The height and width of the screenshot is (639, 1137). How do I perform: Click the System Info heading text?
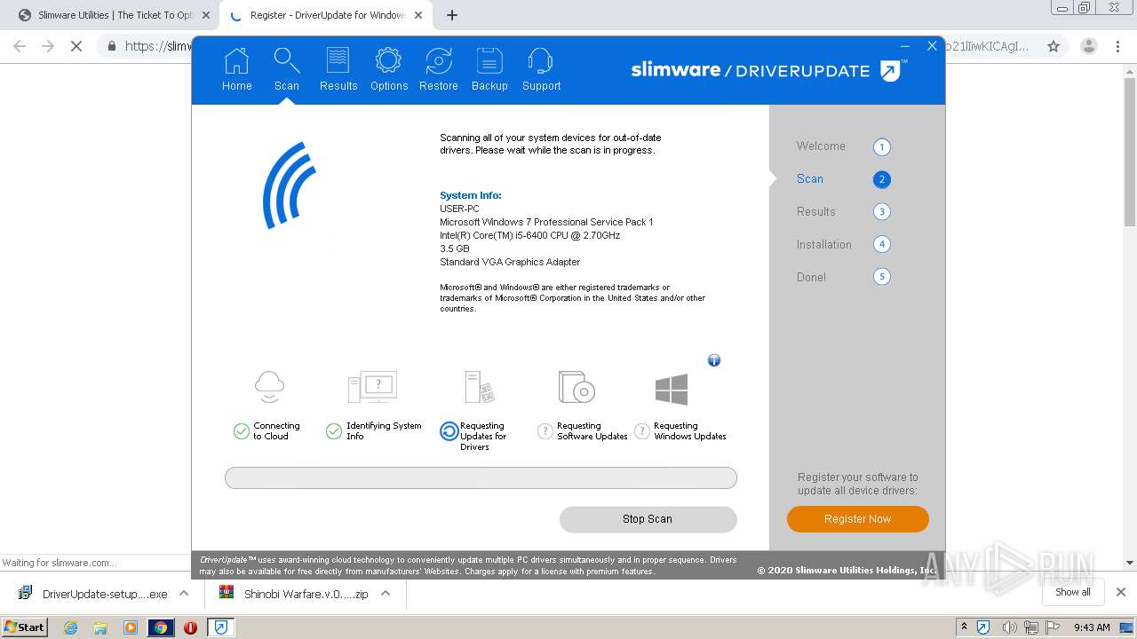(471, 195)
